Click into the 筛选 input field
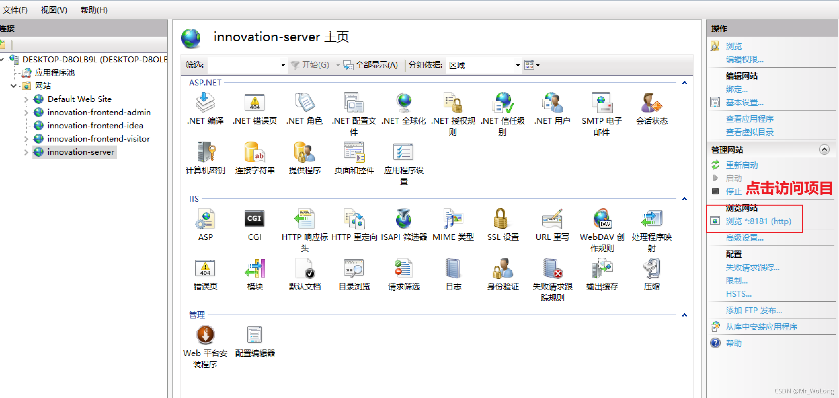 pos(244,65)
